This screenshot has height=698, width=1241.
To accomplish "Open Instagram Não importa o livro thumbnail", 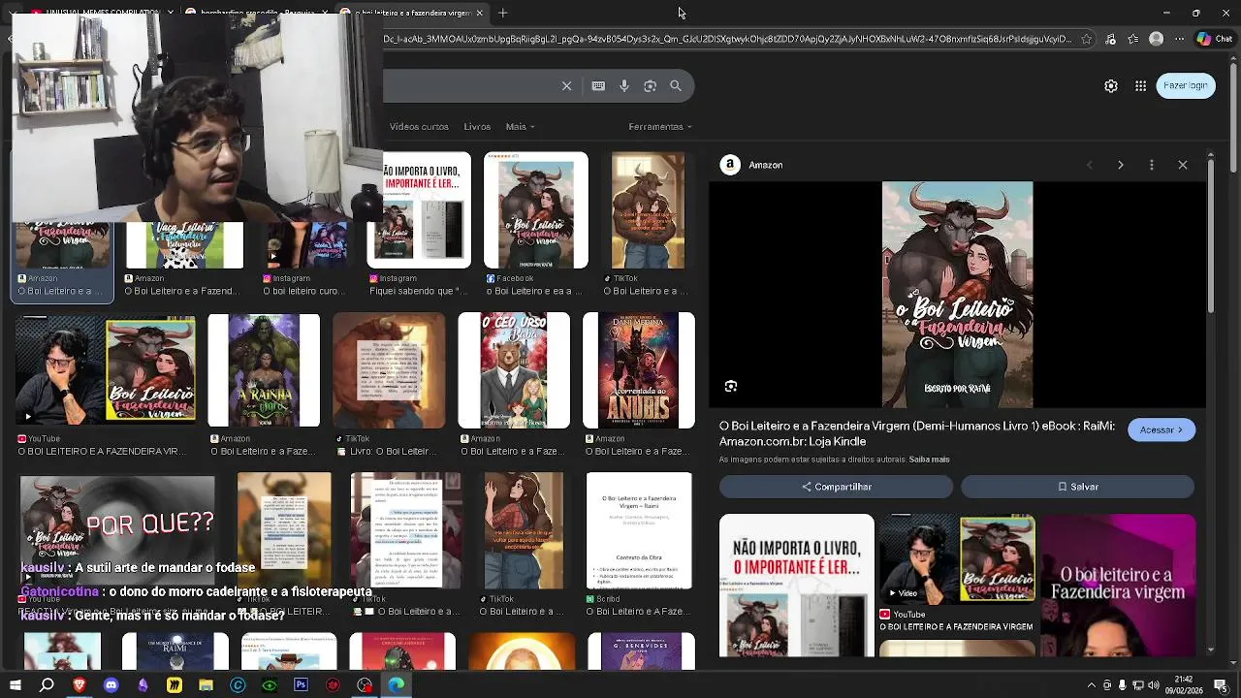I will (419, 210).
